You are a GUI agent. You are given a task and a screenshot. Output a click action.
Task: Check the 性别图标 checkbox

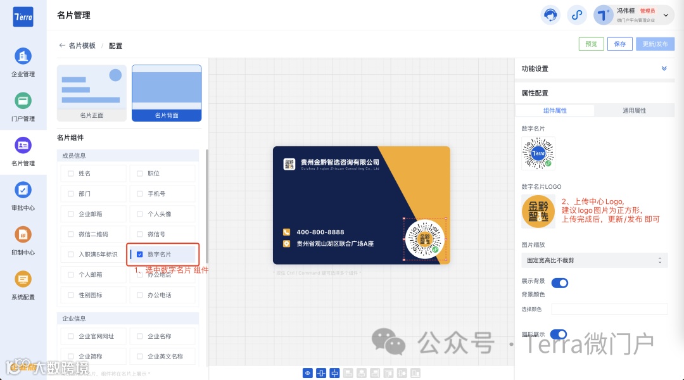[71, 295]
